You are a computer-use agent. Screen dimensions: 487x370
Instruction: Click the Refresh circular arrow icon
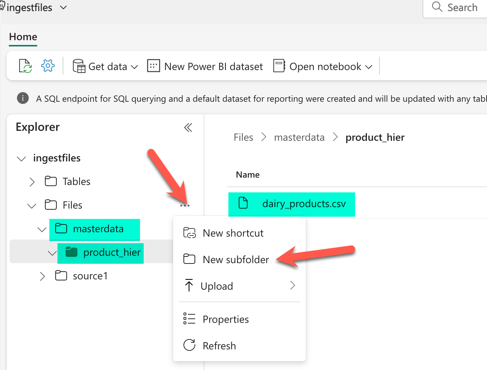pos(189,345)
